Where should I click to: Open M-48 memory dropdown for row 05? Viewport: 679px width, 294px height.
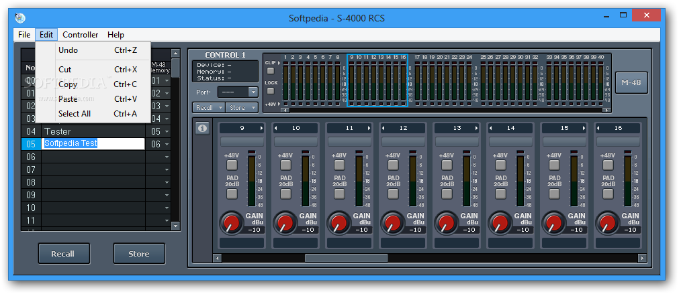(x=167, y=144)
